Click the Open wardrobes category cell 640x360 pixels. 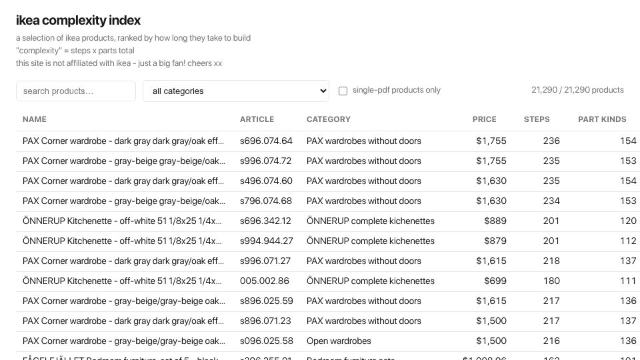pos(339,341)
